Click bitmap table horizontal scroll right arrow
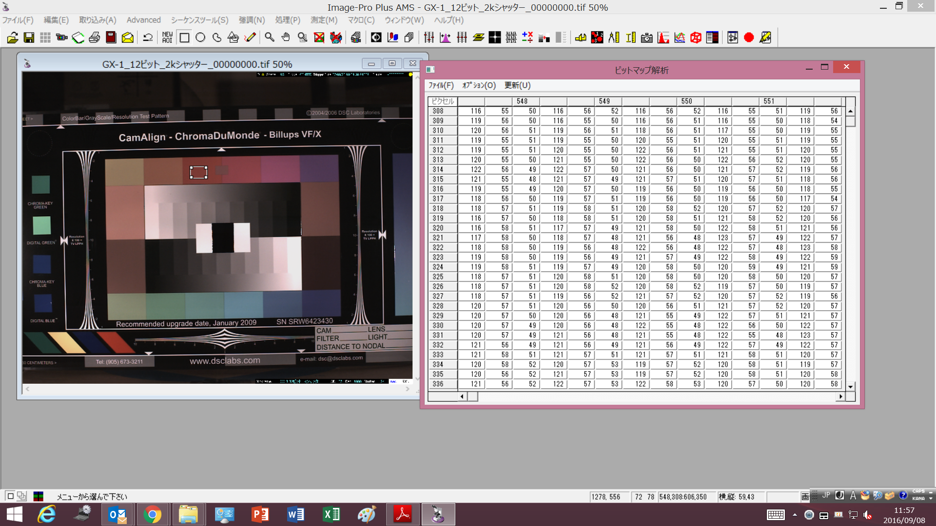Viewport: 936px width, 526px height. [840, 396]
